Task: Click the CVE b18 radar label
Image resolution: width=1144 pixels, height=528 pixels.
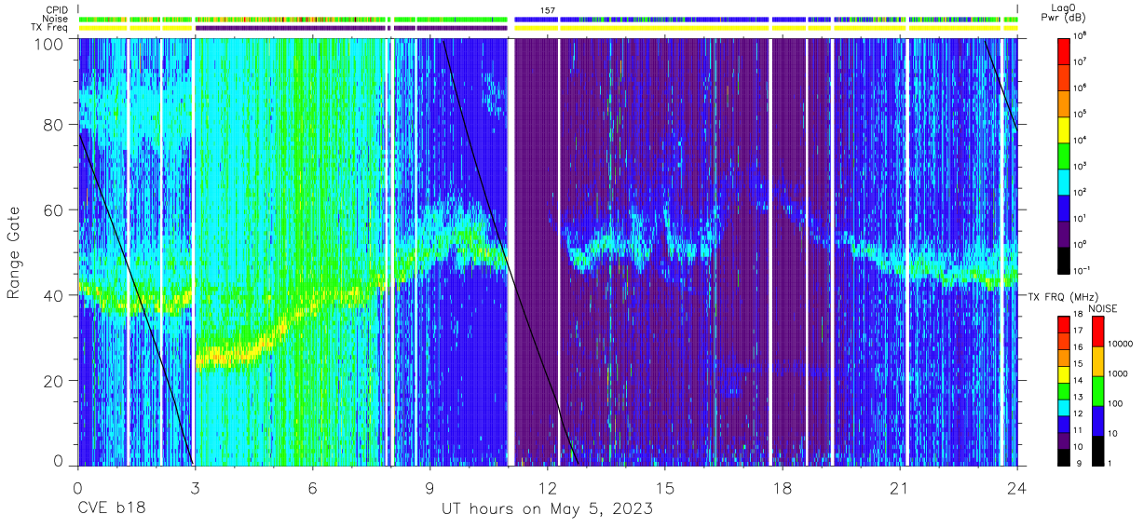Action: pyautogui.click(x=110, y=509)
